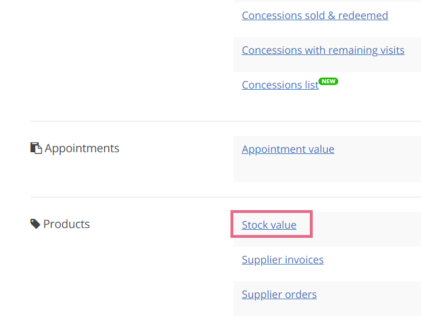Open the Concessions list report
The image size is (421, 327).
pos(280,85)
